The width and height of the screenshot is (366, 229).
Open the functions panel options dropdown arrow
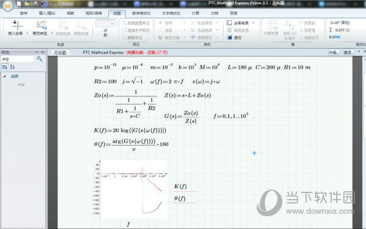(x=37, y=52)
